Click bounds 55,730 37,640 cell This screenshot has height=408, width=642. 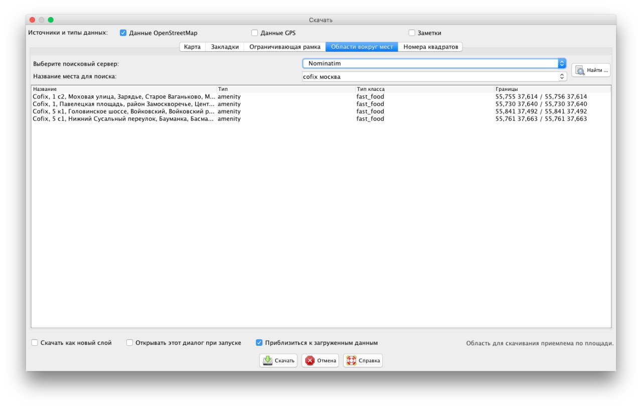[x=541, y=104]
